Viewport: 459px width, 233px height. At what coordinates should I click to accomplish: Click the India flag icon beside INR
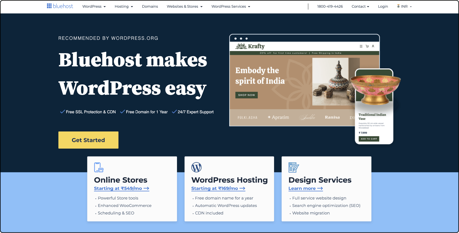[398, 6]
